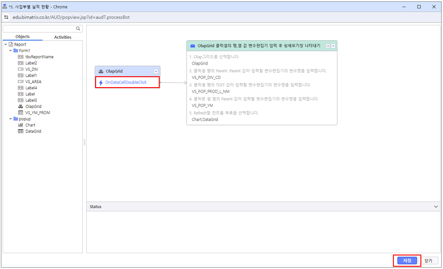Click the URL in the Chrome address bar
This screenshot has height=269, width=443.
point(71,17)
